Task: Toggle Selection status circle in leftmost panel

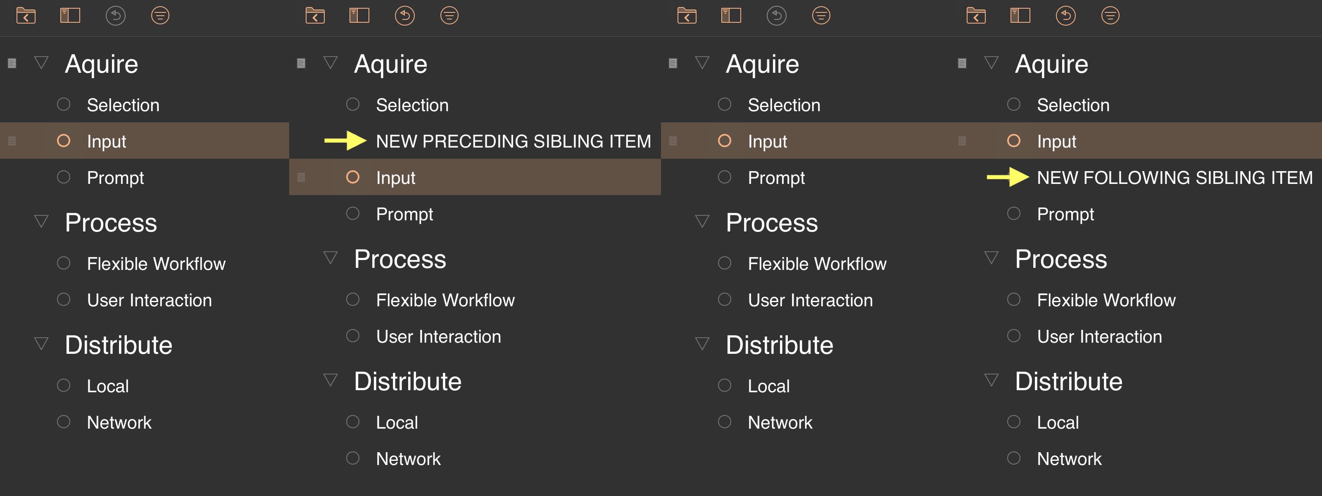Action: pos(64,104)
